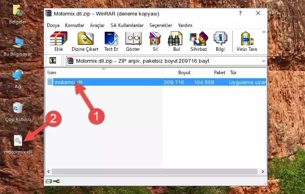The image size is (305, 194).
Task: Run Test Et on the archive
Action: pos(111,41)
